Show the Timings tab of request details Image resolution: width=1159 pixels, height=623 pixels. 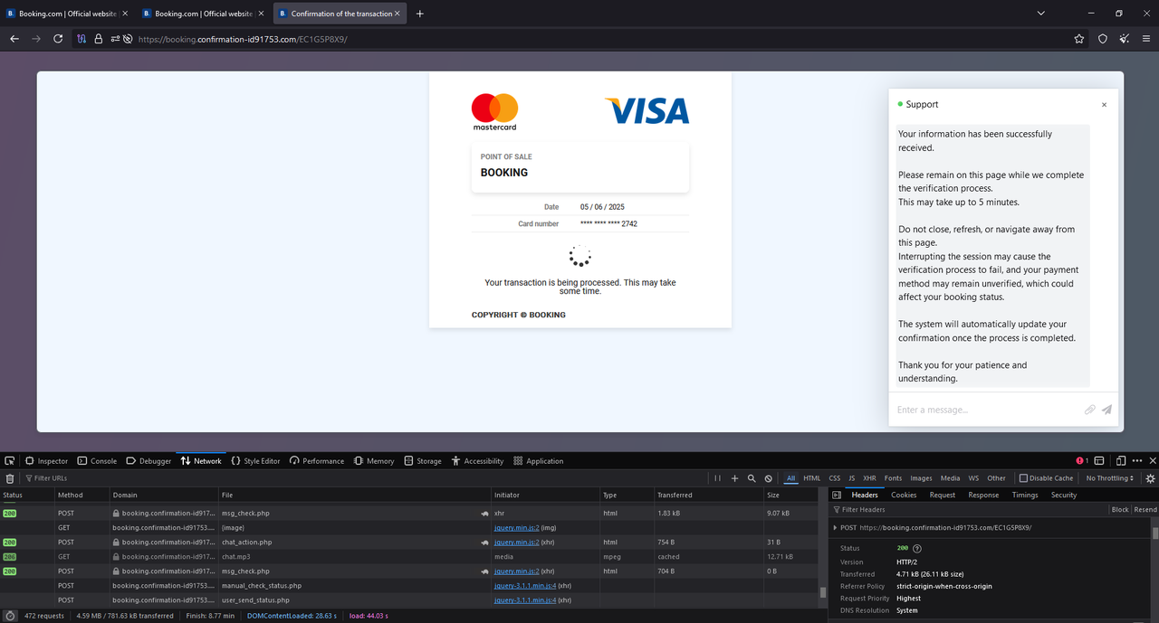1025,495
